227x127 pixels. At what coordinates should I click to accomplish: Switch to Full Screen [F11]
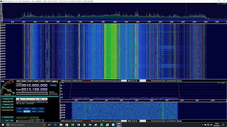(x=7, y=110)
